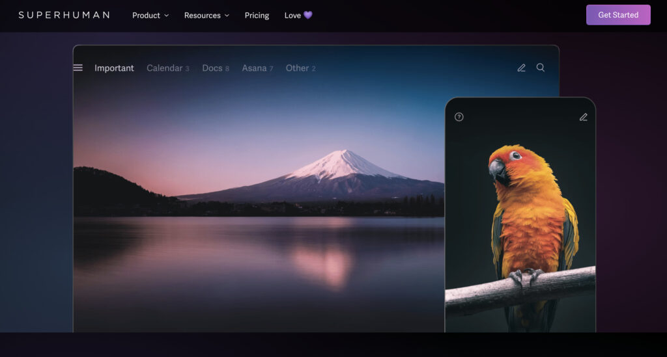Switch to the Docs tab

216,68
